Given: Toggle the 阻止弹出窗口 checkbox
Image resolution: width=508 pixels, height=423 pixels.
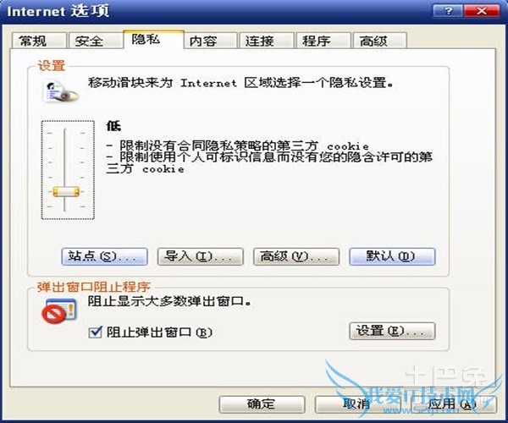Looking at the screenshot, I should 95,332.
